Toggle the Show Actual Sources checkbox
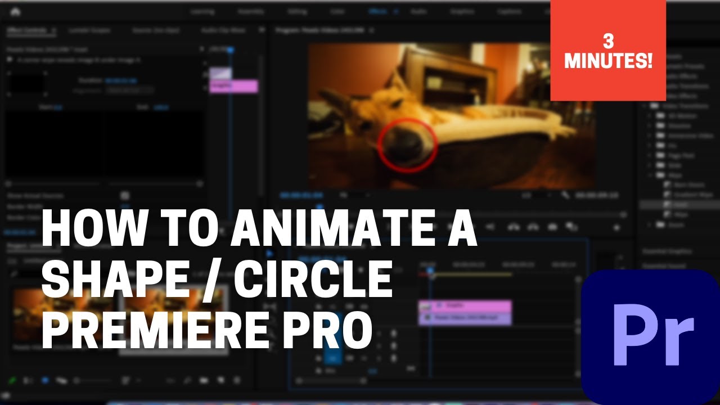 coord(125,195)
